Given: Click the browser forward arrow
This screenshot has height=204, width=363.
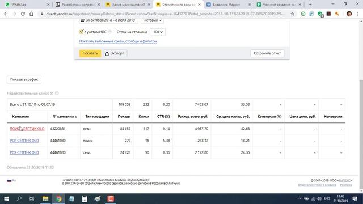Looking at the screenshot, I should (x=14, y=14).
